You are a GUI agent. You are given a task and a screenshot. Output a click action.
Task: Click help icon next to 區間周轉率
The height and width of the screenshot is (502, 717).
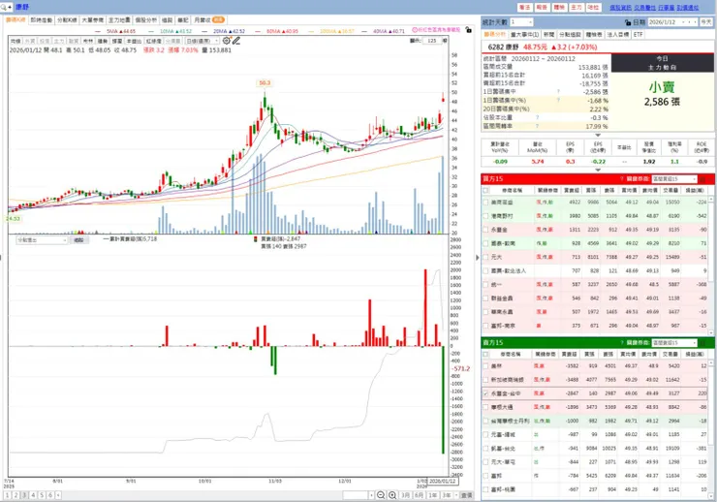click(538, 126)
